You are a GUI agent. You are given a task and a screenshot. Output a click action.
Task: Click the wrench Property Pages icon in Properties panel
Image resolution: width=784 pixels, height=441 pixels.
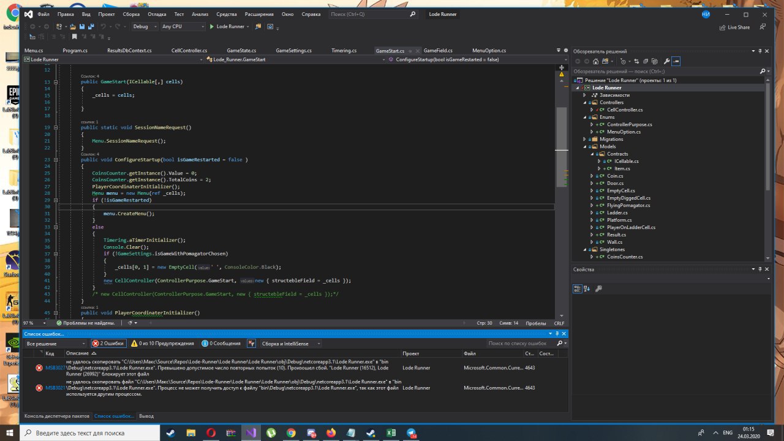(599, 288)
